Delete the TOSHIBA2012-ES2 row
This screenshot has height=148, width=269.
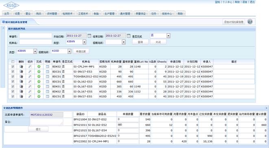[x=21, y=77]
